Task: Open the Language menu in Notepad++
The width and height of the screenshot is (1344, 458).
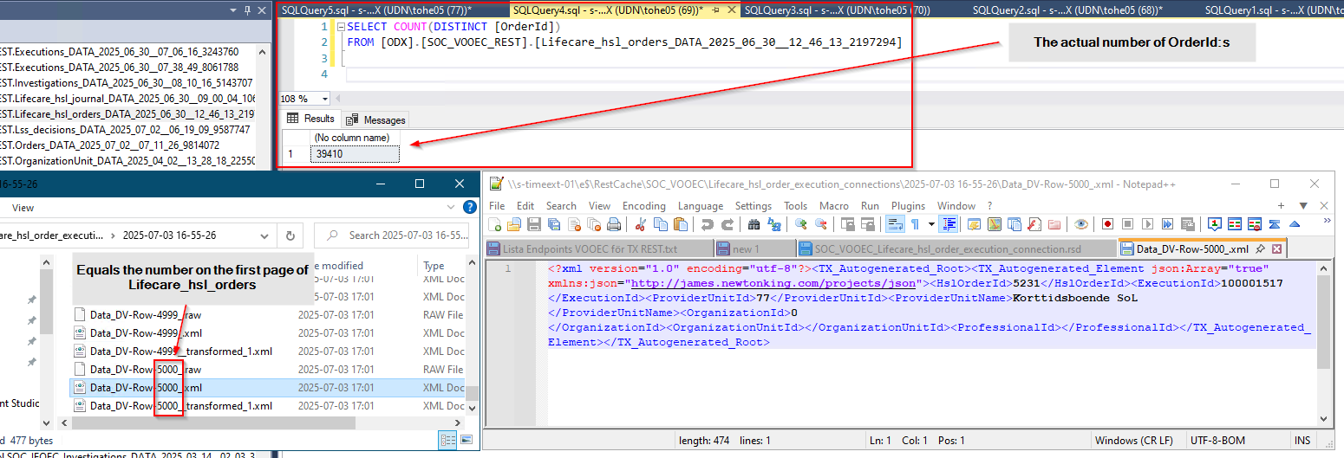Action: tap(701, 206)
